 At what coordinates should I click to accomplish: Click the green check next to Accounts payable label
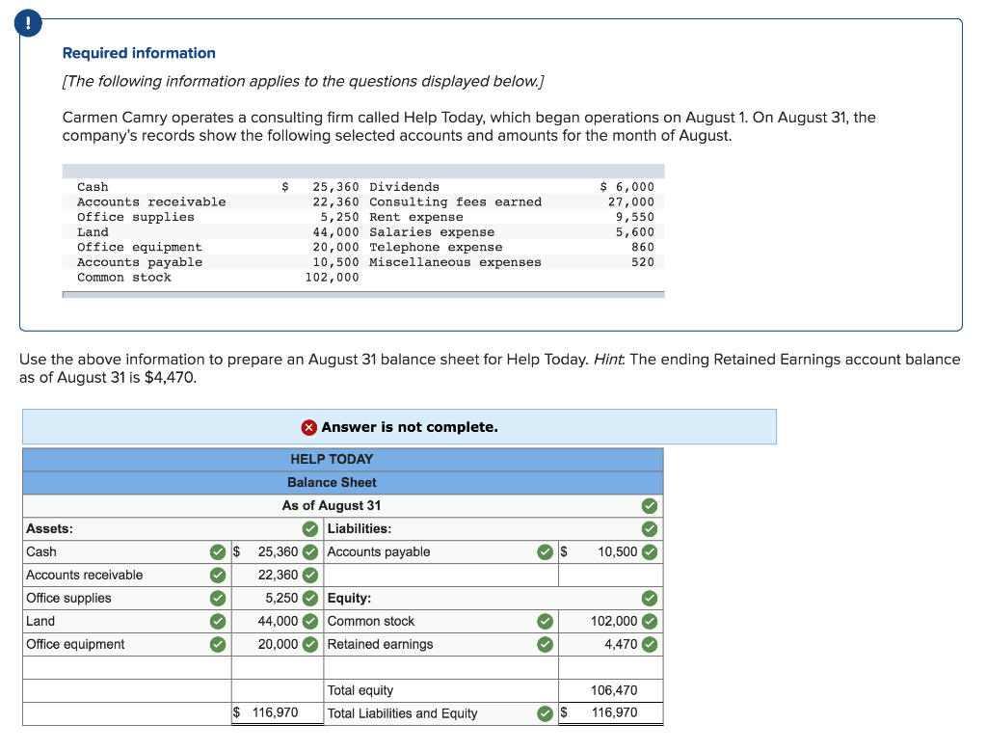point(546,552)
